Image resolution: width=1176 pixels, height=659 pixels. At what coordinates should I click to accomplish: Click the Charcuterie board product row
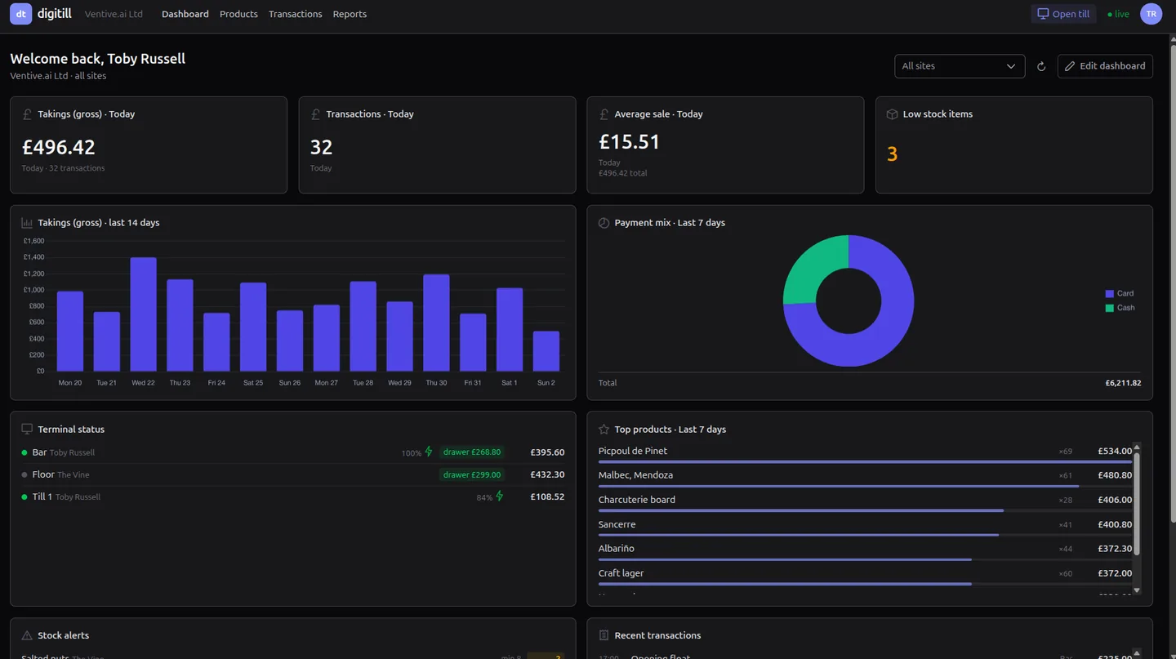coord(865,502)
